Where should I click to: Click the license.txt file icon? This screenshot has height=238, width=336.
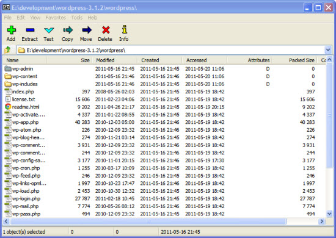tap(8, 99)
